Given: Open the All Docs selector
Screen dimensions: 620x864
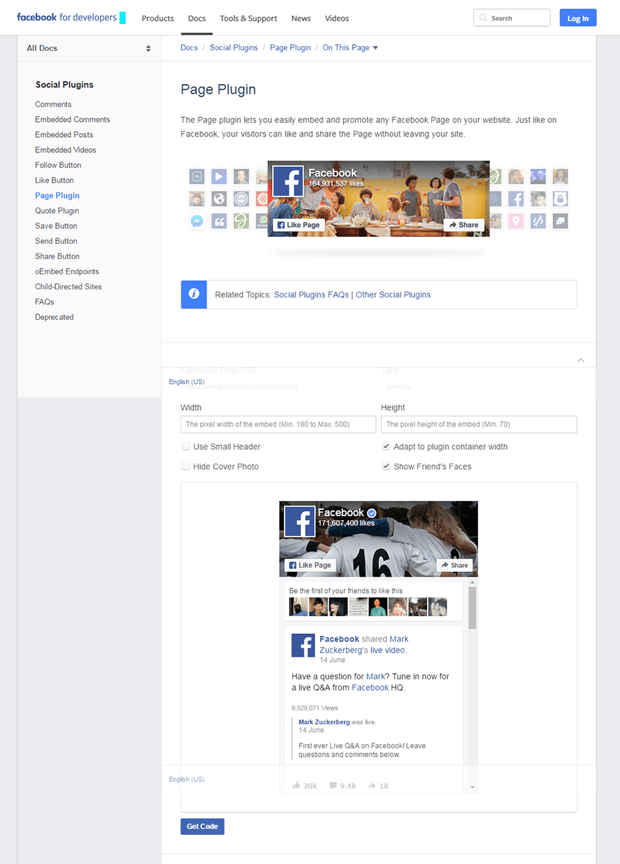Looking at the screenshot, I should pyautogui.click(x=89, y=48).
